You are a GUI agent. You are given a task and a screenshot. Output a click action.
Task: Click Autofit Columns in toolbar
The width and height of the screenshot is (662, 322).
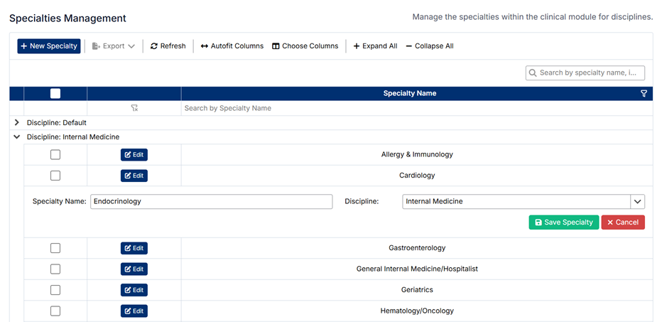(x=232, y=46)
